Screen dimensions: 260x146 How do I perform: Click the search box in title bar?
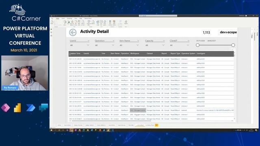pos(158,16)
